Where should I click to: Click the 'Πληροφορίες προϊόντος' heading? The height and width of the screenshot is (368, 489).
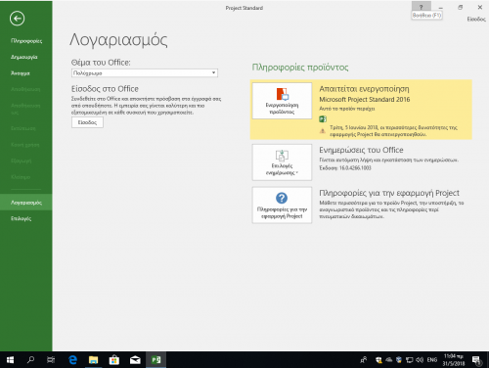pyautogui.click(x=300, y=68)
